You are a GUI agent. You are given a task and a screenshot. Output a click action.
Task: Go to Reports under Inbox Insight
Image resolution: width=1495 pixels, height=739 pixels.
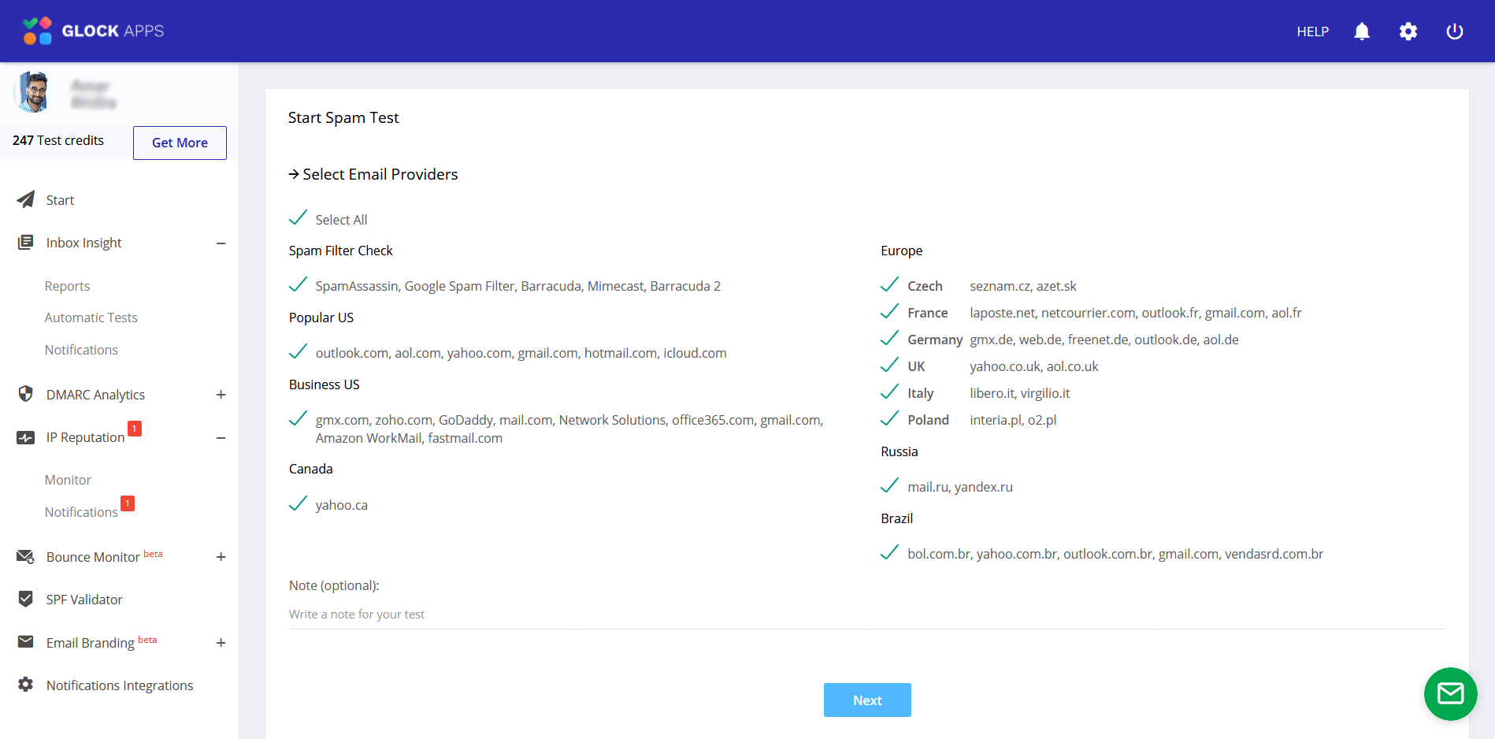point(67,285)
